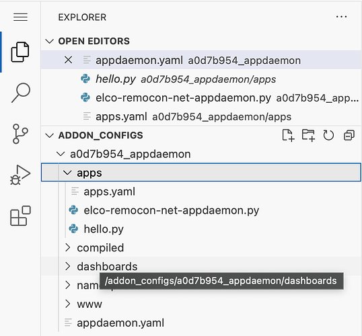This screenshot has height=336, width=362.
Task: Open the Source Control view
Action: (20, 134)
